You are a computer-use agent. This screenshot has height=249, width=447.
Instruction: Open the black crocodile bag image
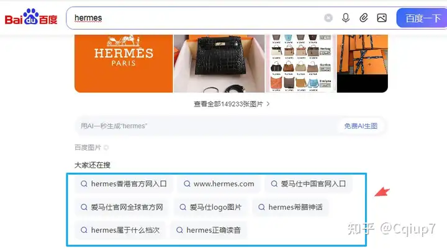(x=219, y=63)
